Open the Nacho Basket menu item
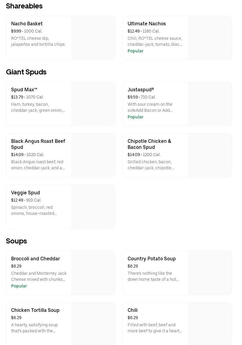Screen dimensions: 242x345 27,24
